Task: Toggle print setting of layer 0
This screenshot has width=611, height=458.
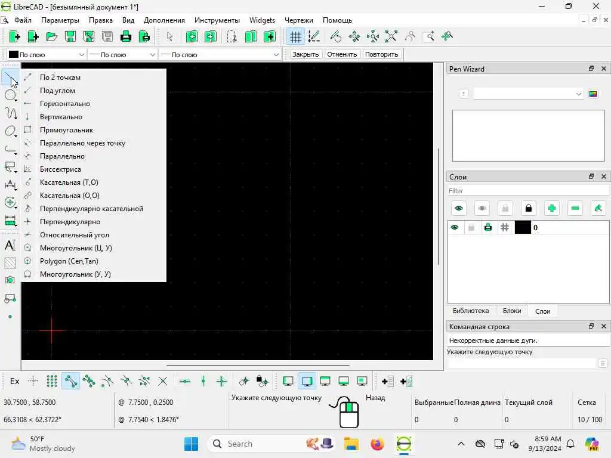Action: click(488, 227)
